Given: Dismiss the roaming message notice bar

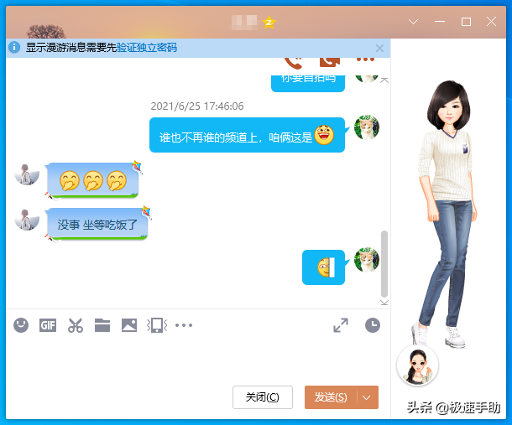Looking at the screenshot, I should tap(379, 49).
